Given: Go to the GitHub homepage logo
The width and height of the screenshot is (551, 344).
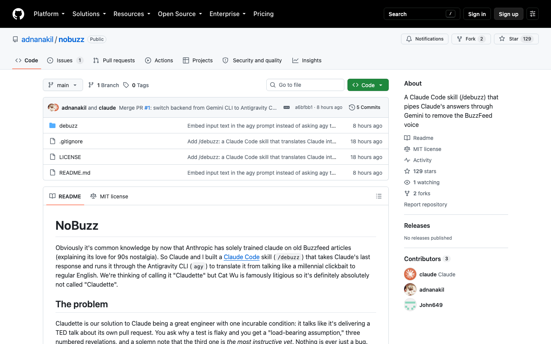Looking at the screenshot, I should (x=18, y=14).
